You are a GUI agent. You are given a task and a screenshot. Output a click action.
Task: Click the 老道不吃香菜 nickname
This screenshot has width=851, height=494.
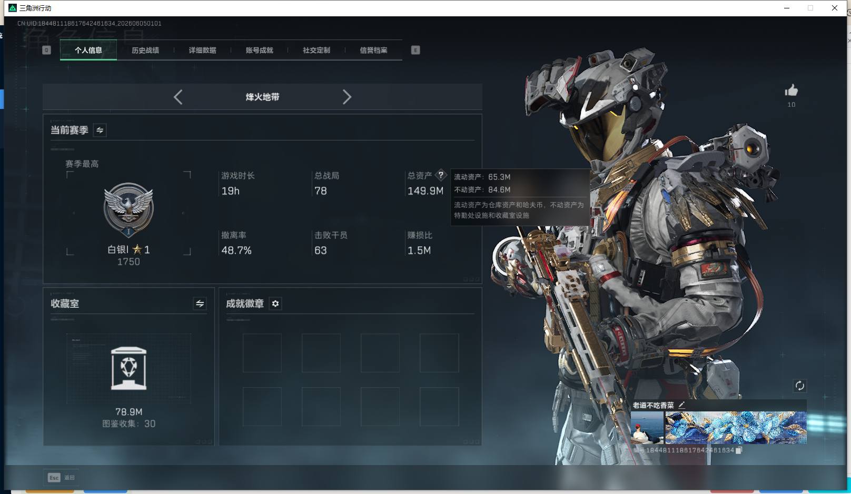pos(654,405)
